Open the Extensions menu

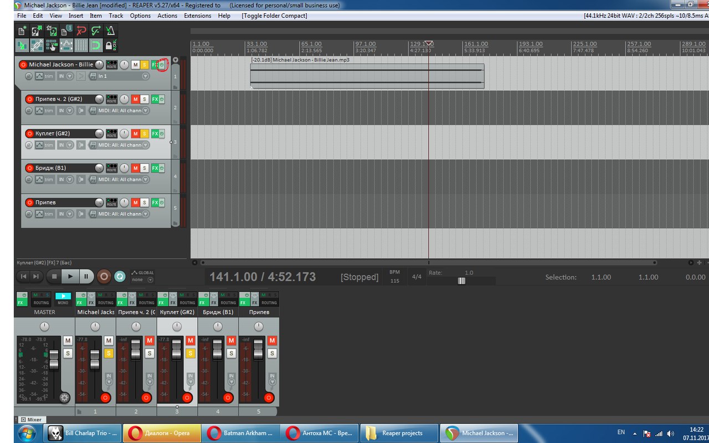pyautogui.click(x=197, y=16)
